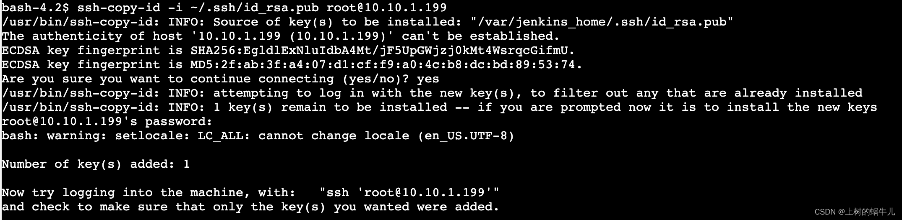This screenshot has width=902, height=220.
Task: Click the 'authenticity of host' warning line
Action: pos(281,36)
